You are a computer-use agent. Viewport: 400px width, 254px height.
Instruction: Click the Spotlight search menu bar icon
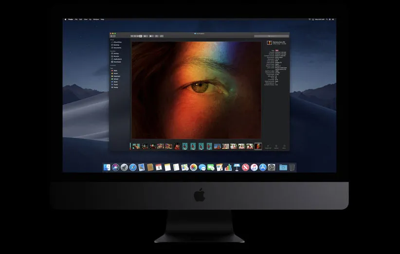click(x=327, y=19)
